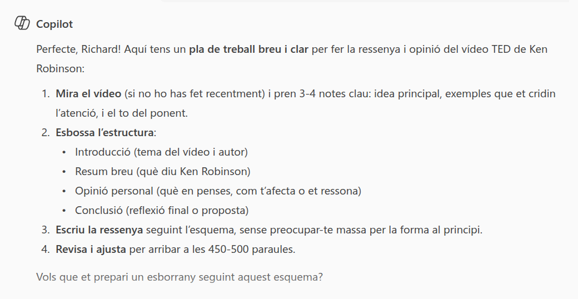Image resolution: width=578 pixels, height=299 pixels.
Task: Click the 'Opinió personal' bullet item
Action: [x=218, y=191]
